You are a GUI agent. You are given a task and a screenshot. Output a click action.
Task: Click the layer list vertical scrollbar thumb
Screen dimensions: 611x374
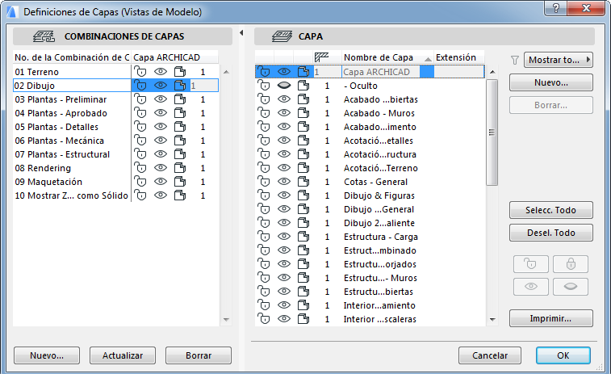point(492,129)
